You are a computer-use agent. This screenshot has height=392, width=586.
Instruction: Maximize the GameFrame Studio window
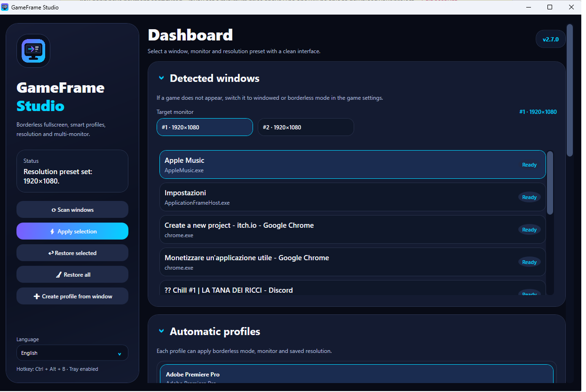[550, 7]
